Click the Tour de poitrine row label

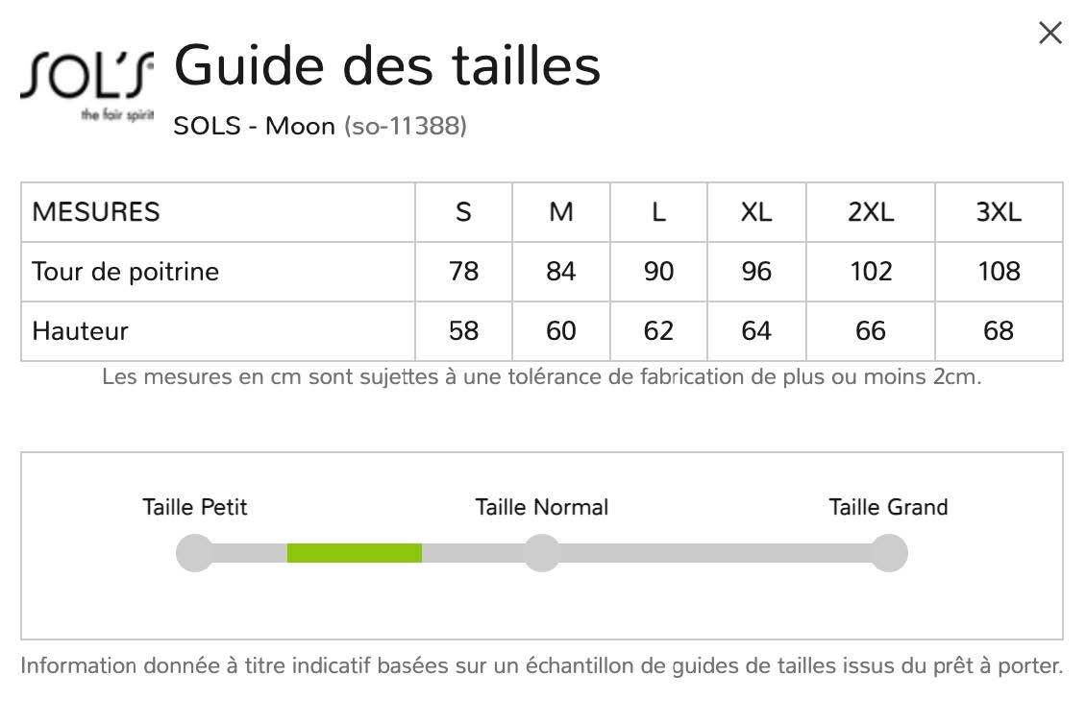pyautogui.click(x=126, y=272)
